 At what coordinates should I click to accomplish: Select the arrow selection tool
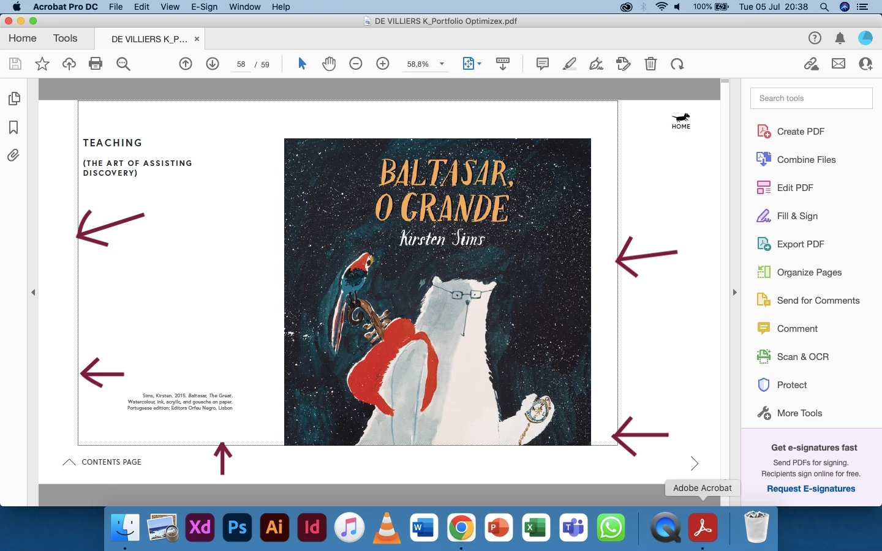click(x=302, y=64)
